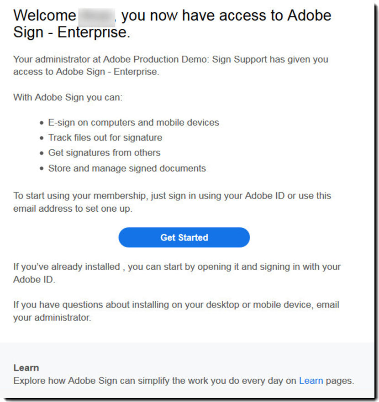
Task: Open the blue Learn pages link
Action: (x=311, y=380)
